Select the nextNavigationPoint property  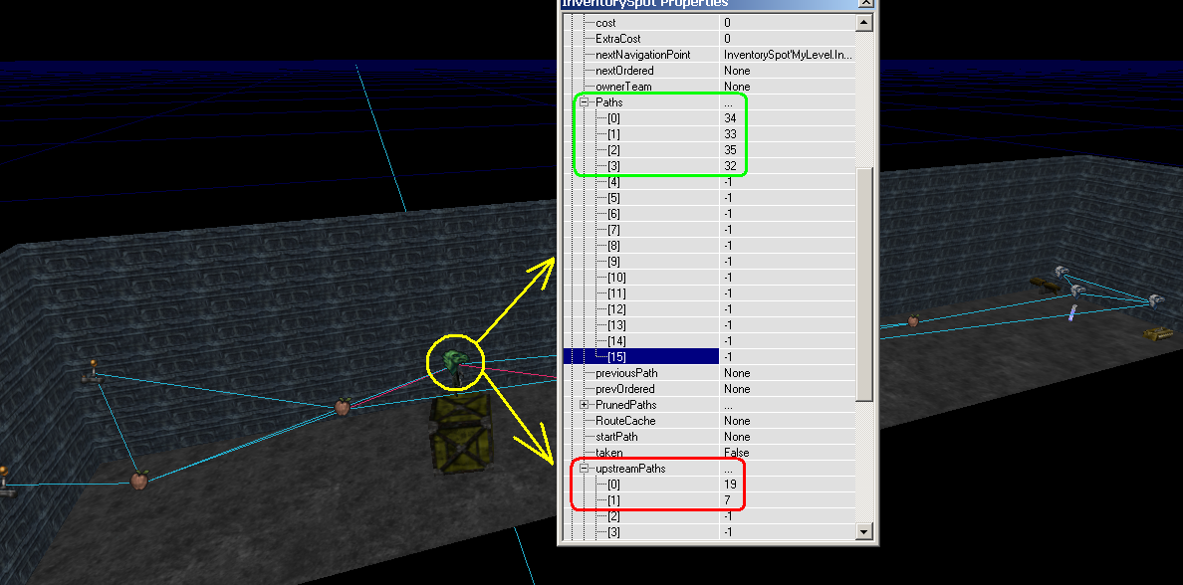(709, 55)
